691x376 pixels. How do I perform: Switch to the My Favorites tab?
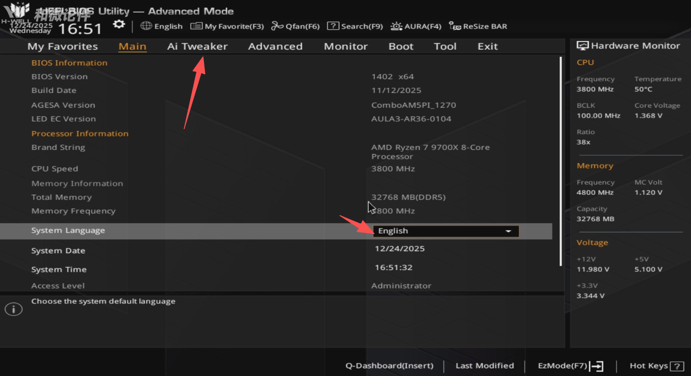(x=62, y=46)
